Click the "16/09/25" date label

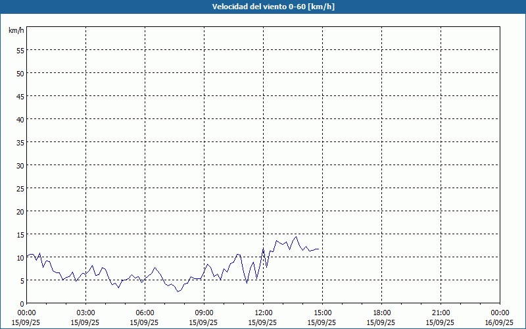[x=499, y=322]
